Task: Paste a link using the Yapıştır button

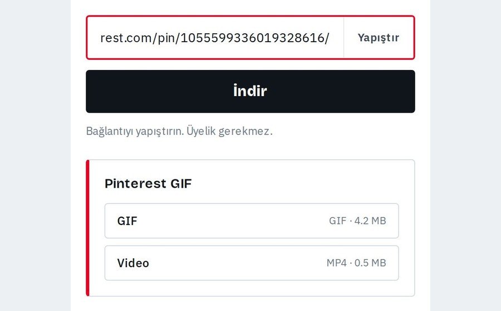Action: tap(379, 38)
